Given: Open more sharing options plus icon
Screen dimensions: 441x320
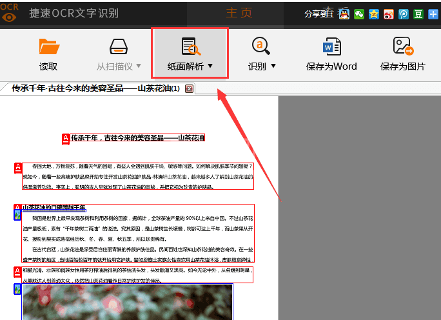Looking at the screenshot, I should [433, 14].
